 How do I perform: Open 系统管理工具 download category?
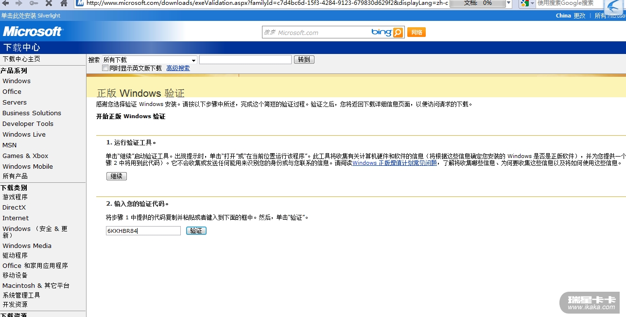pyautogui.click(x=21, y=295)
